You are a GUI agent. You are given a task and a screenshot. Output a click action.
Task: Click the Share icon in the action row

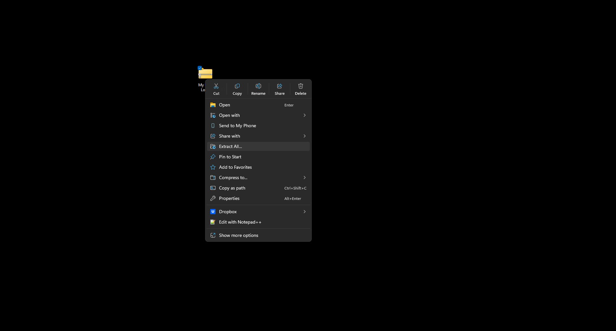(279, 86)
